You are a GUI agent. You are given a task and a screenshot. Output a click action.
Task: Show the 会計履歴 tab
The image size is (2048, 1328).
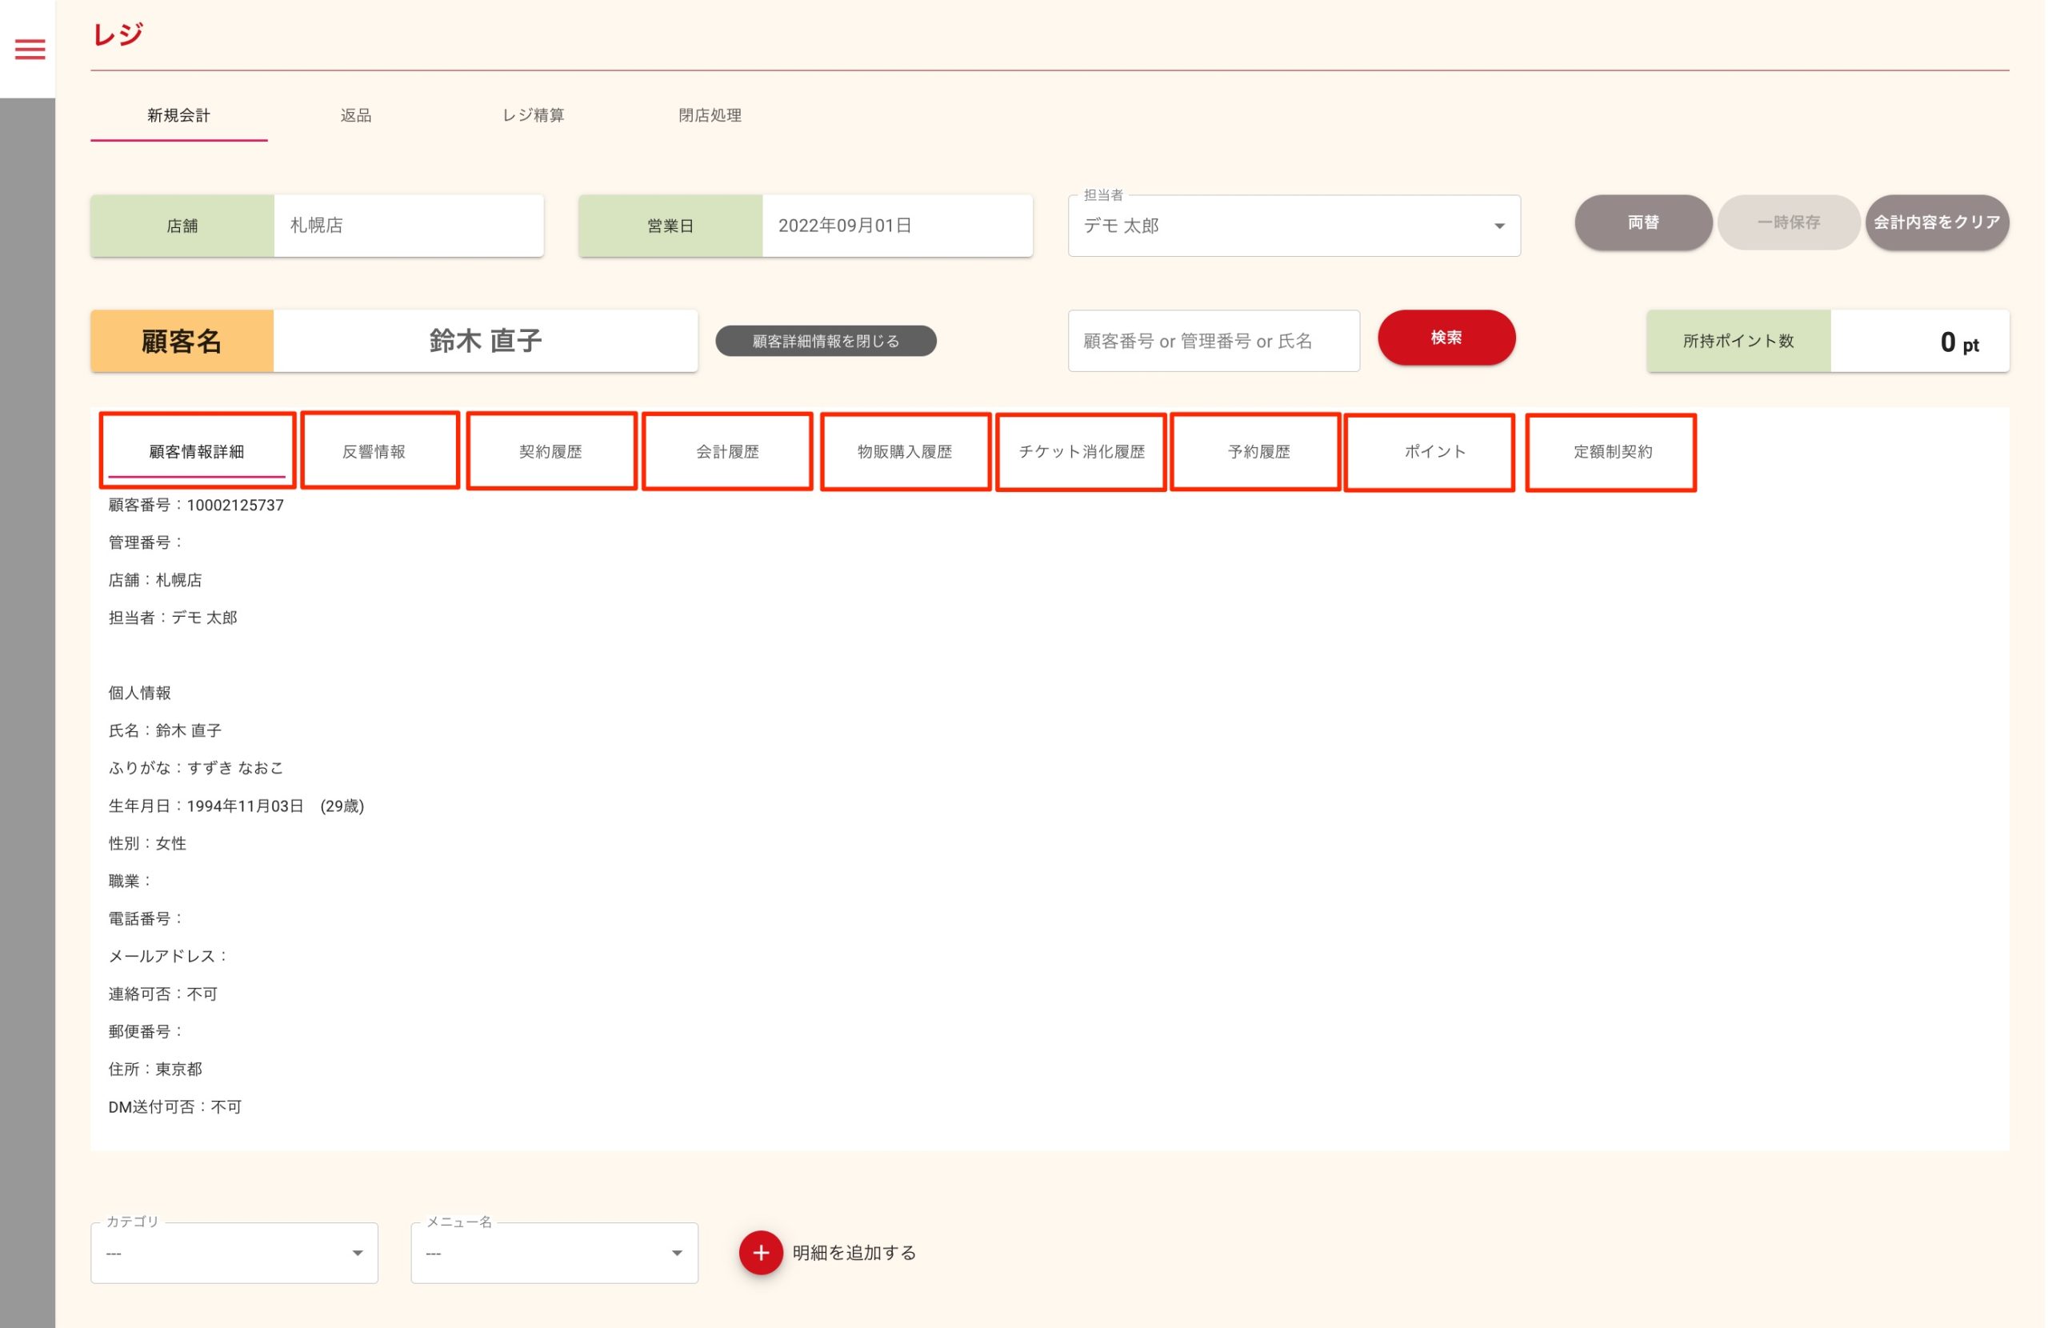click(x=727, y=451)
